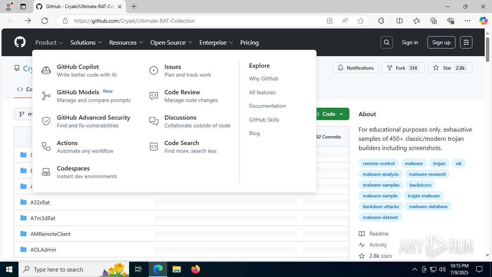Image resolution: width=492 pixels, height=277 pixels.
Task: Open the AMRemoteClient folder
Action: [50, 234]
